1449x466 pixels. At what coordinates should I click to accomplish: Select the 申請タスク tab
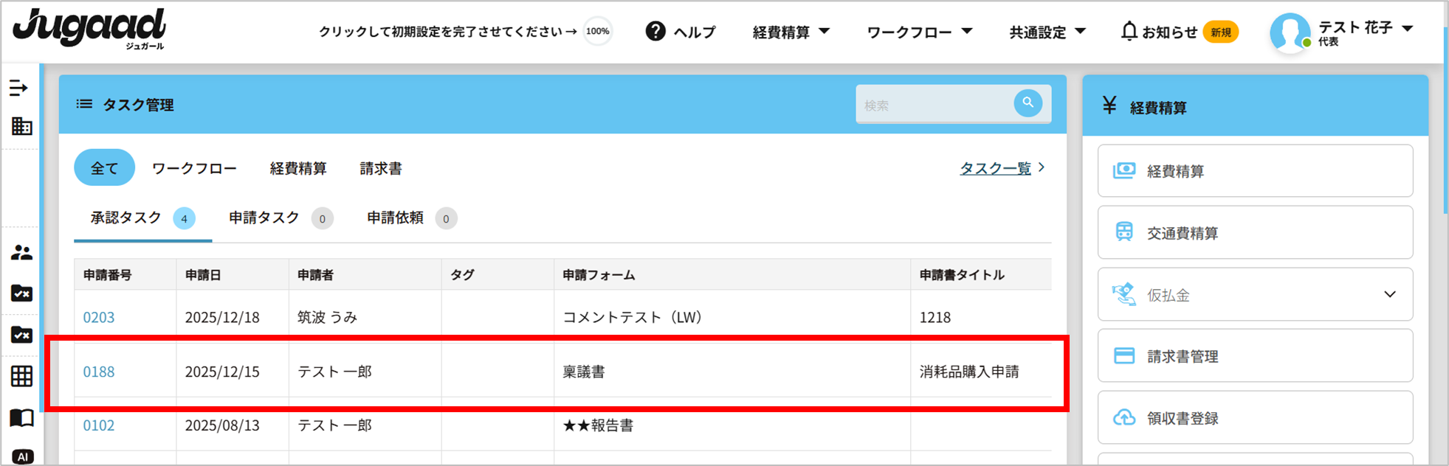click(264, 218)
